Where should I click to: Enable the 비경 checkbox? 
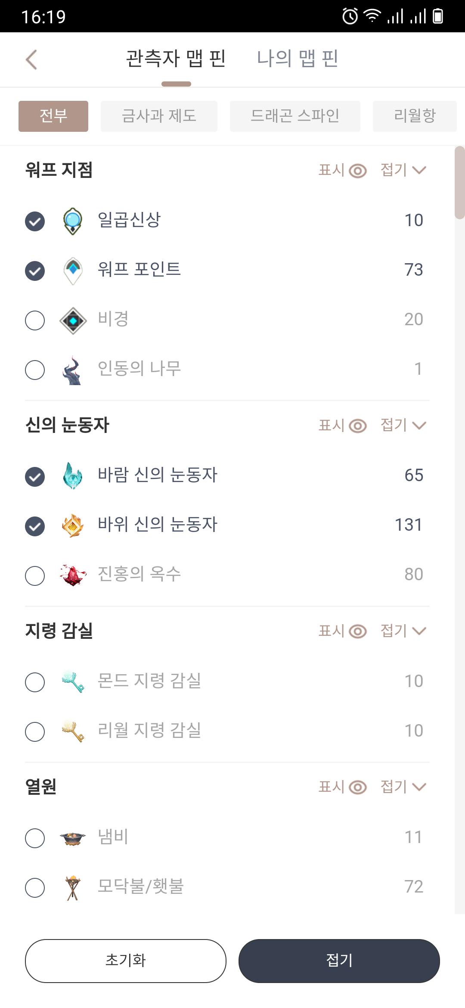(35, 320)
